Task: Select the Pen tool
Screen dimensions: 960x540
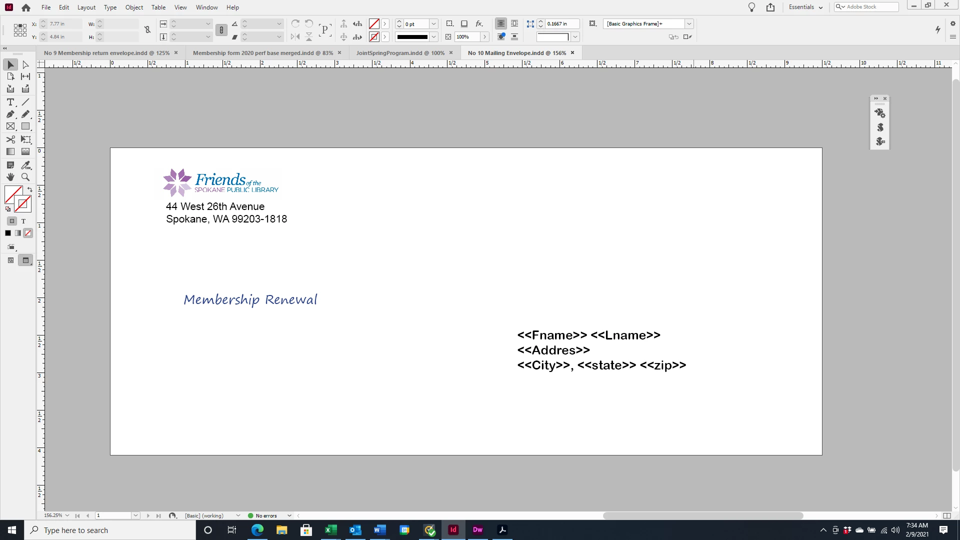Action: pyautogui.click(x=10, y=114)
